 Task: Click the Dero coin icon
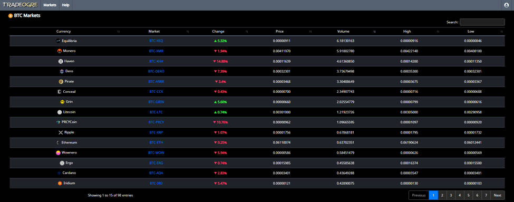(62, 72)
